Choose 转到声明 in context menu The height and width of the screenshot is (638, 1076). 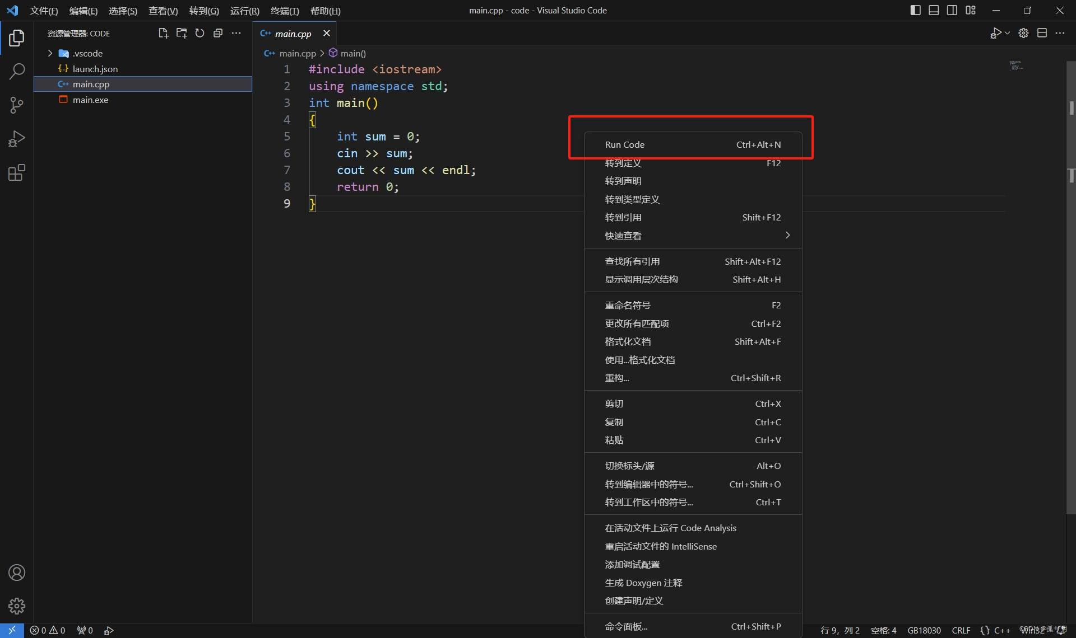pos(693,181)
